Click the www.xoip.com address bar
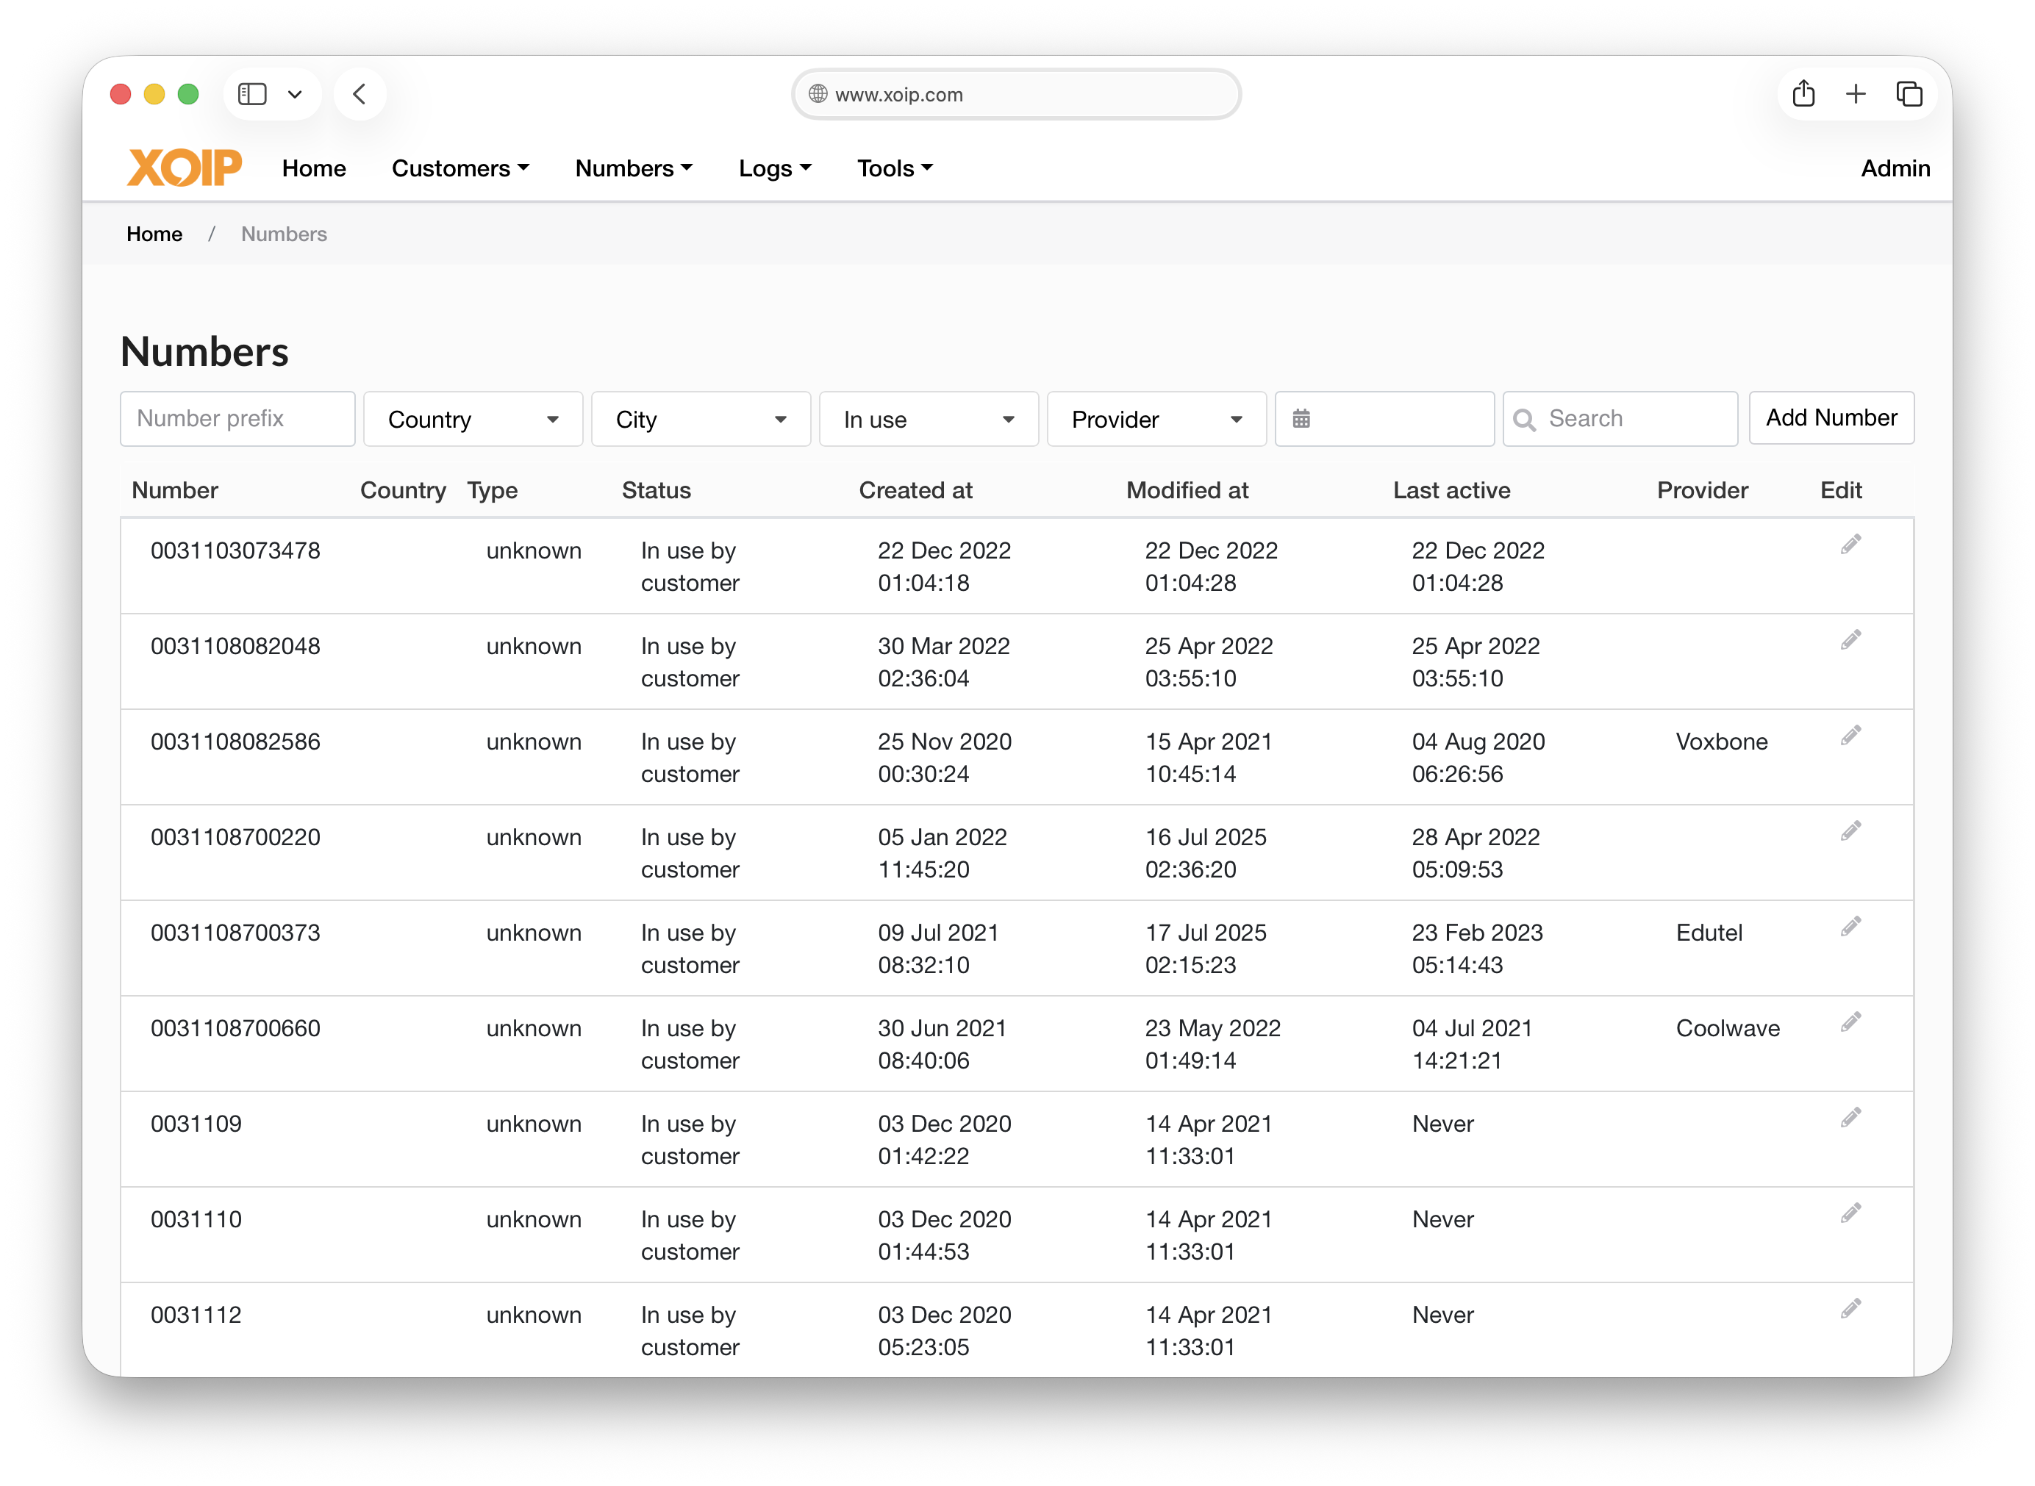This screenshot has height=1486, width=2035. [x=1016, y=93]
